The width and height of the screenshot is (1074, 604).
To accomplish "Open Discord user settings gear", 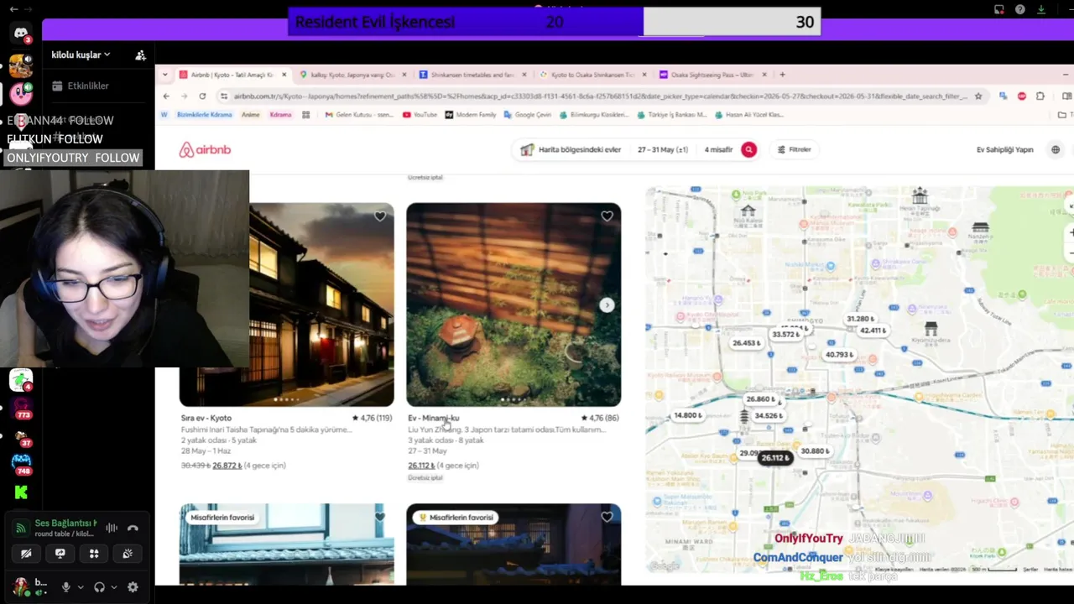I will [133, 587].
